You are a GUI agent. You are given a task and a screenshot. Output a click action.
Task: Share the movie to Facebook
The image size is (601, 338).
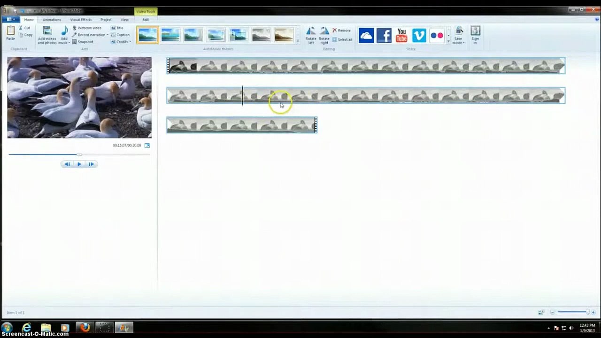(384, 36)
